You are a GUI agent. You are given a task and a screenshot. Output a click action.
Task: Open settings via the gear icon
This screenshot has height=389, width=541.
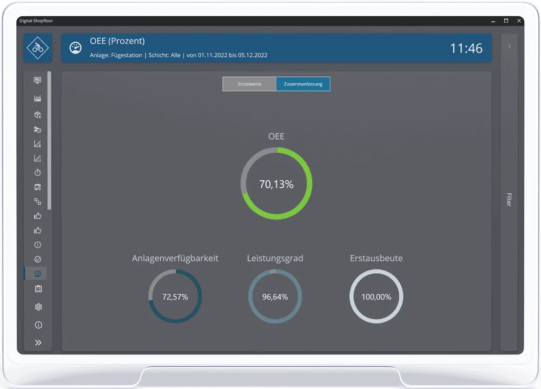(38, 307)
